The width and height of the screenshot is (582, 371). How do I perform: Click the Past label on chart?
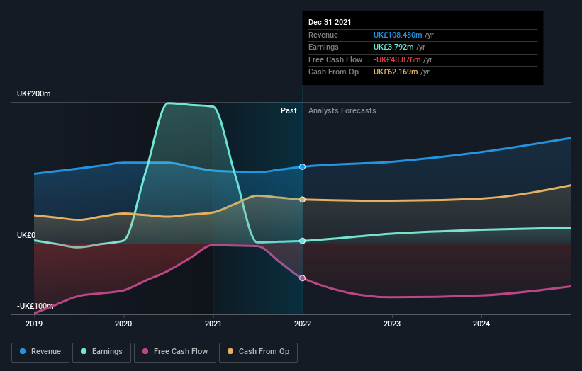[x=289, y=110]
